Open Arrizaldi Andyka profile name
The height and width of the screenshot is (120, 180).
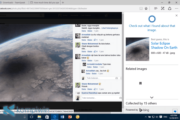[94, 64]
